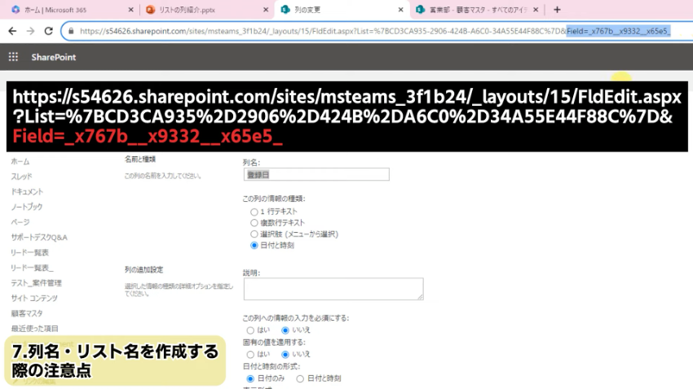693x389 pixels.
Task: Open a new browser tab with the plus icon
Action: click(557, 10)
